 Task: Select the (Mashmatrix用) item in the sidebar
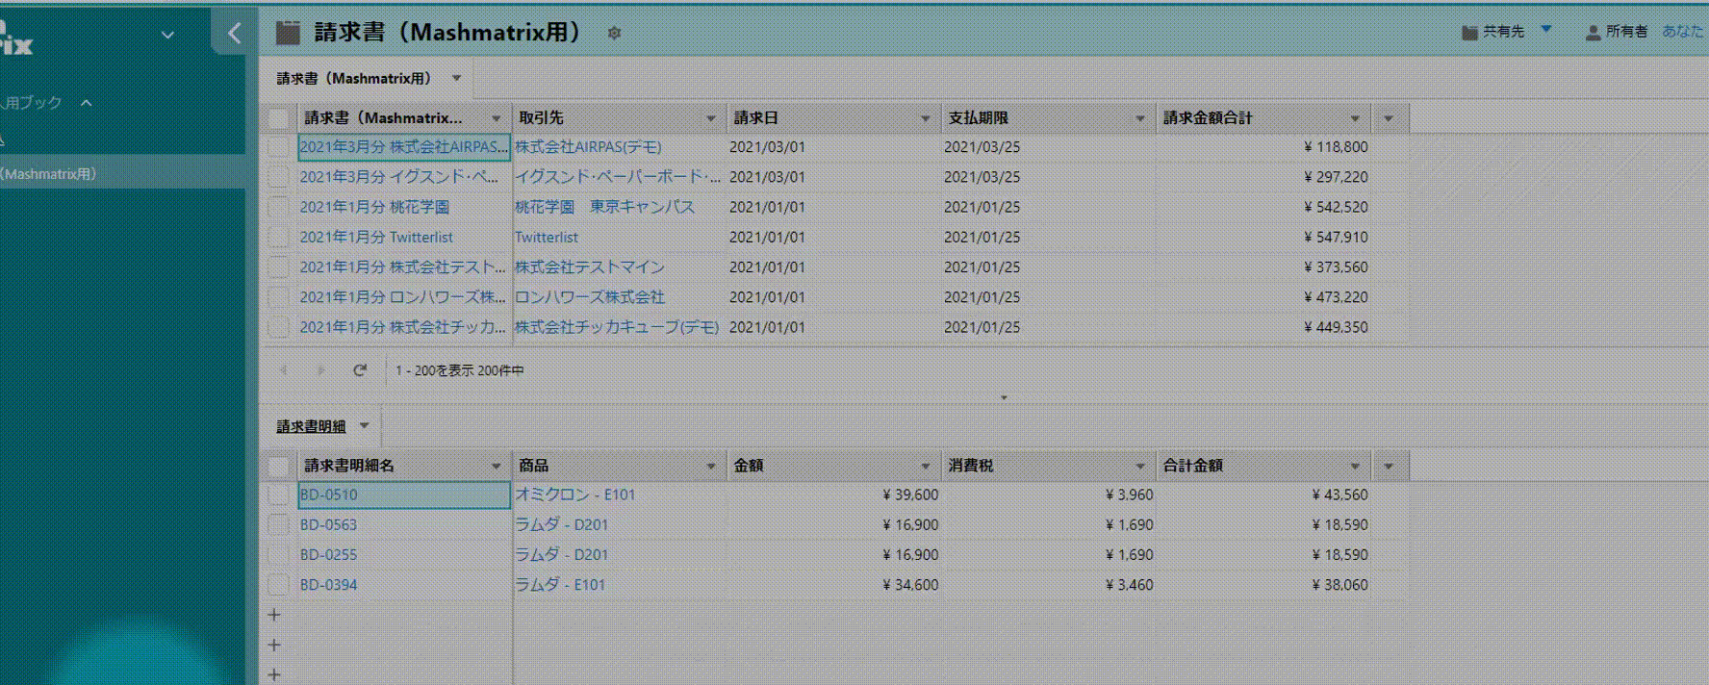click(122, 174)
